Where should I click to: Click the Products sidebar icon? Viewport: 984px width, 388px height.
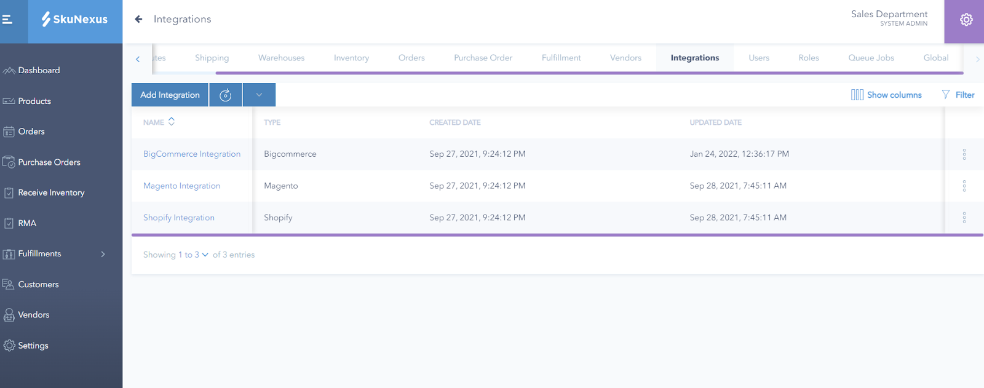[9, 101]
